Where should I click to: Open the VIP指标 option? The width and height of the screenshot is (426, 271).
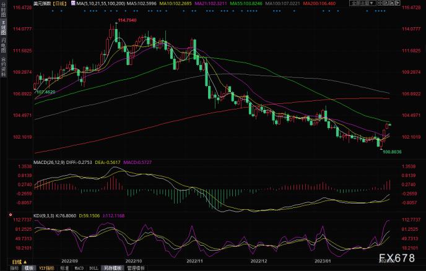[46, 268]
